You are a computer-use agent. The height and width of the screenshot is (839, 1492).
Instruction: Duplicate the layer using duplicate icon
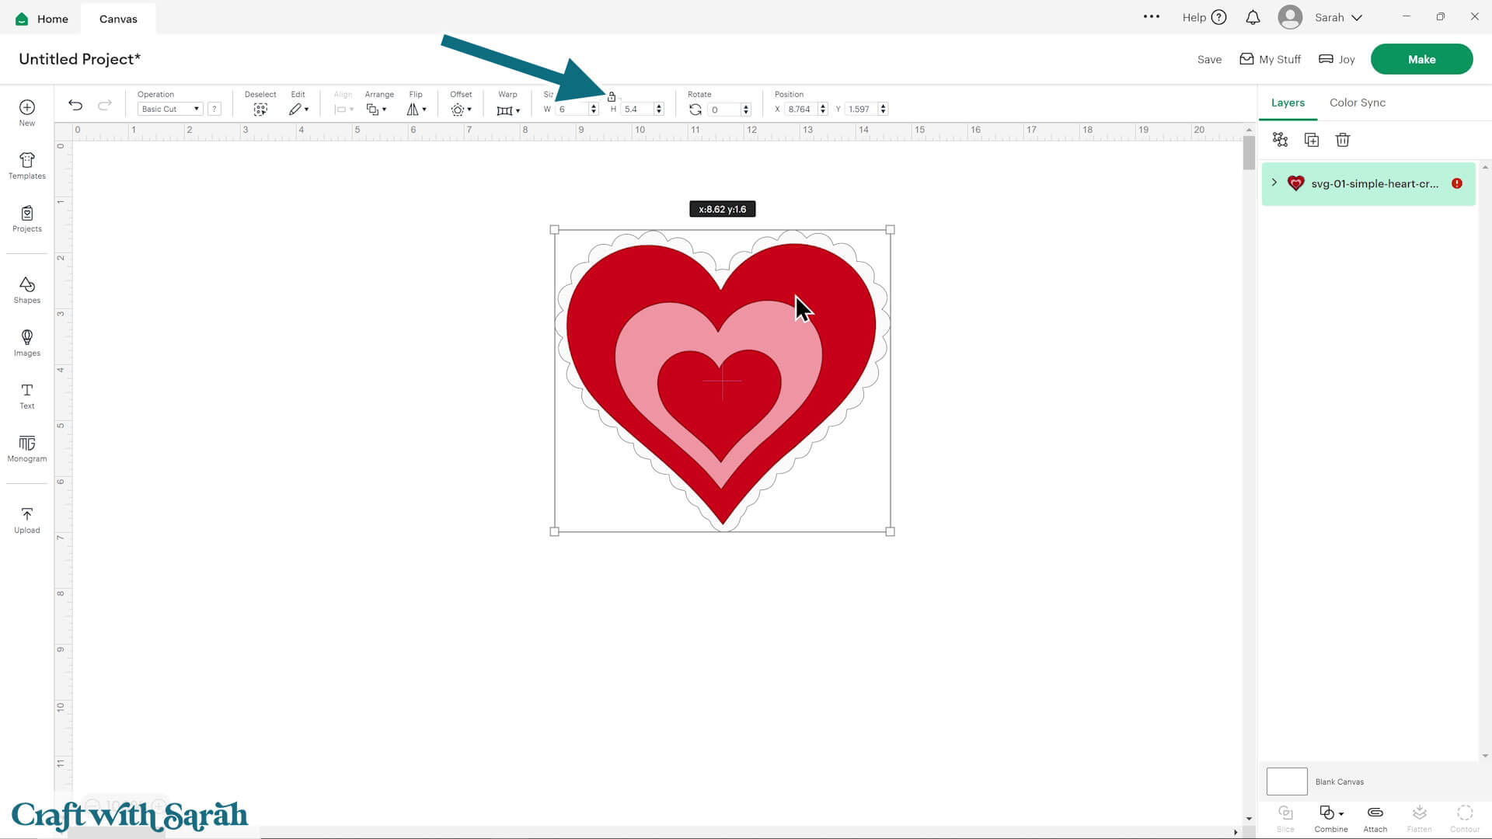1312,140
